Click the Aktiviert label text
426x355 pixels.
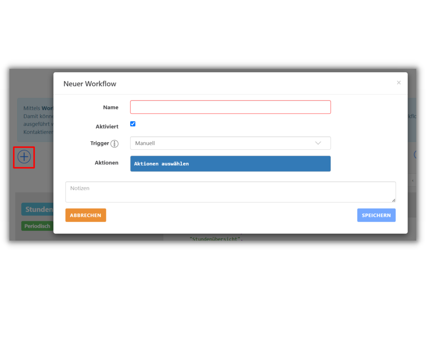click(107, 126)
